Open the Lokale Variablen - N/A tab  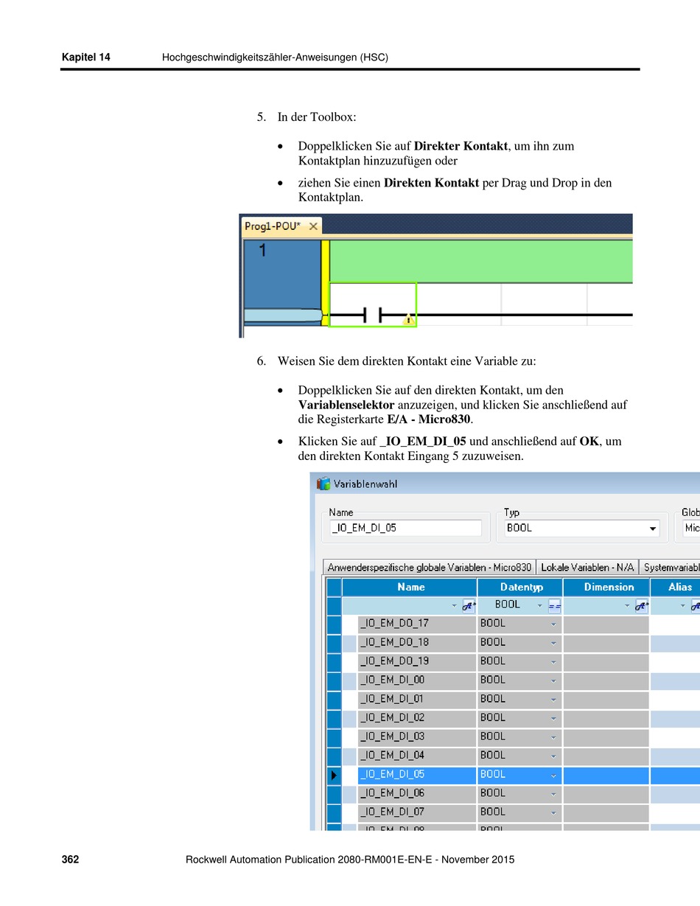coord(587,568)
